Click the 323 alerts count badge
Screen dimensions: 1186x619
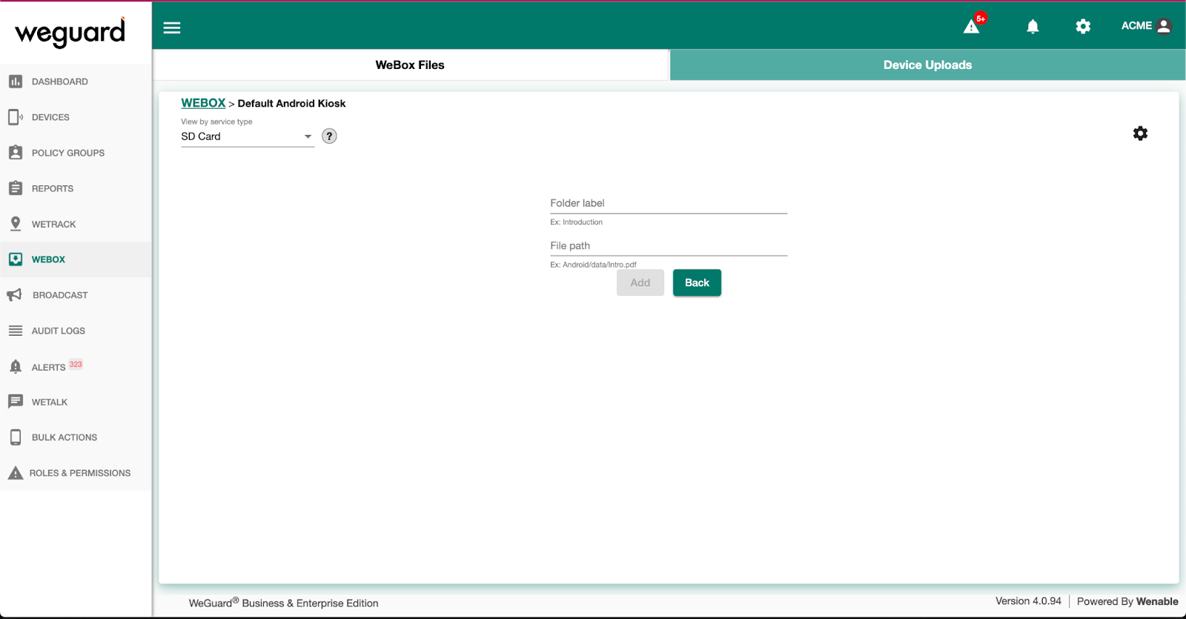[76, 364]
